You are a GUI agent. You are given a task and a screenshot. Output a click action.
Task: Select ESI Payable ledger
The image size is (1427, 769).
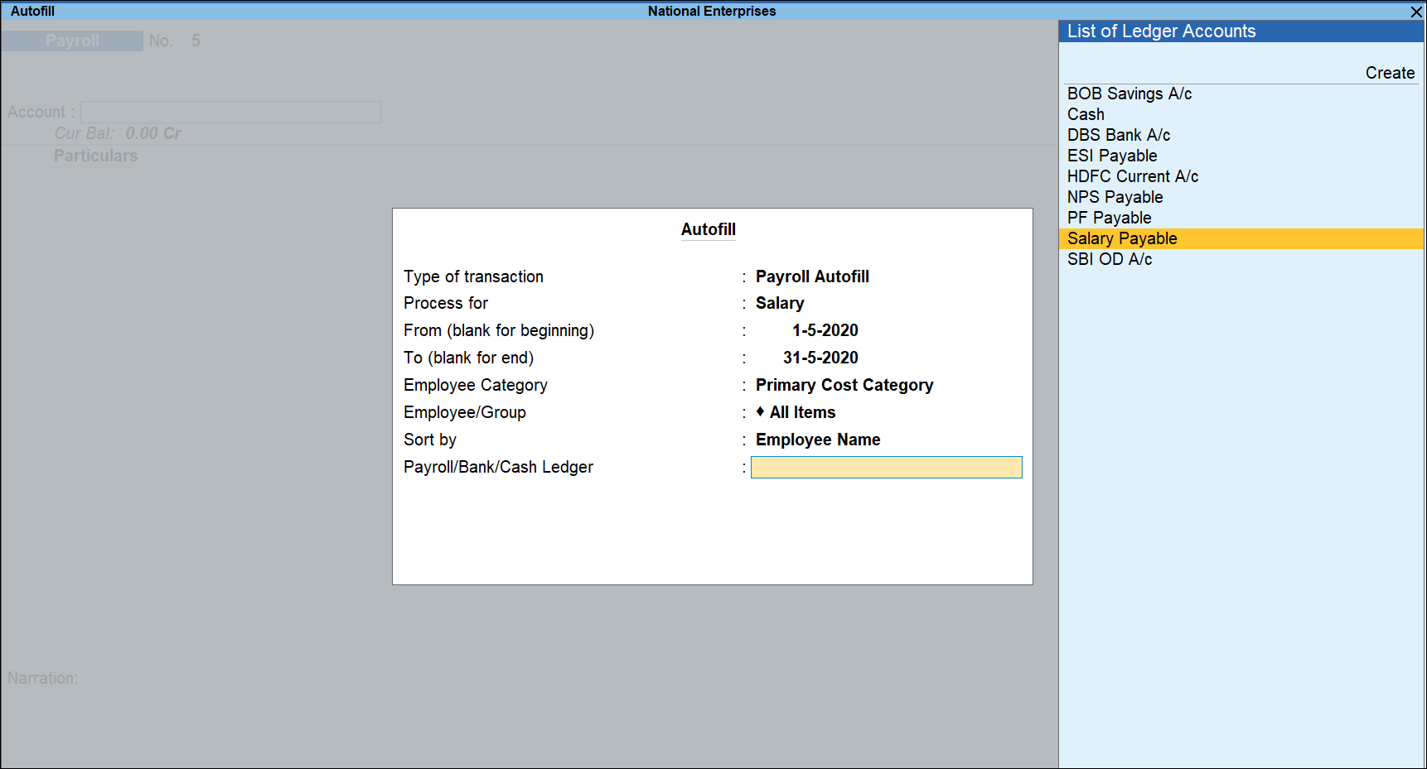[1111, 156]
